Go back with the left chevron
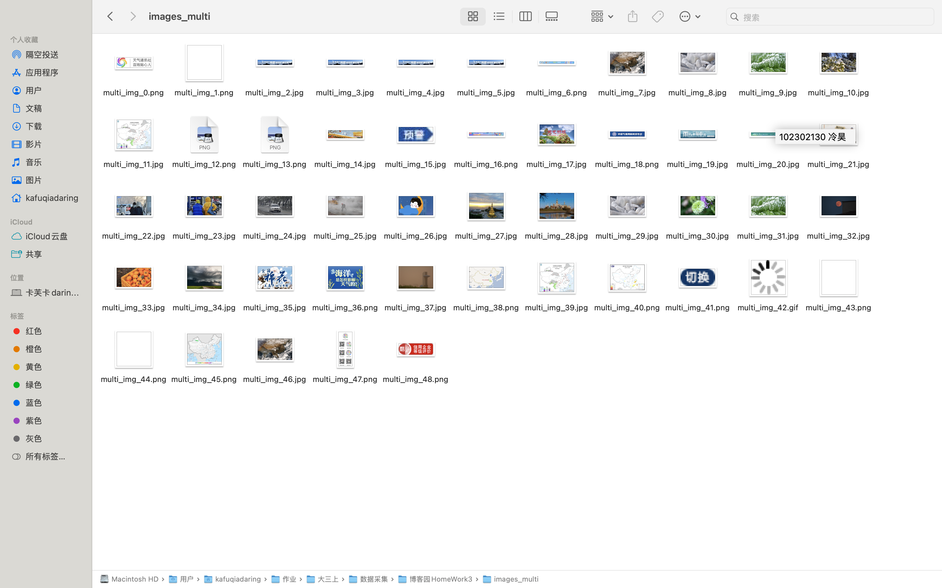Viewport: 942px width, 588px height. [x=110, y=16]
